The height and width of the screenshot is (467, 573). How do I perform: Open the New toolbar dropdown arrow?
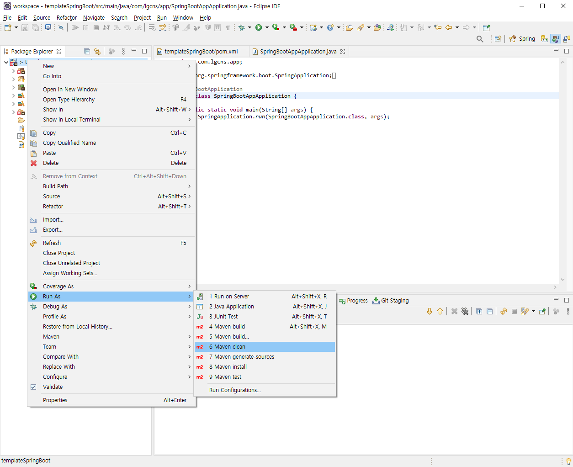(16, 27)
